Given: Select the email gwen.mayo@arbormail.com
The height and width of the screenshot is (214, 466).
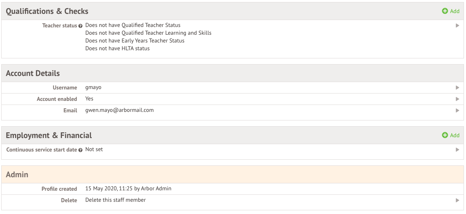Looking at the screenshot, I should [x=119, y=110].
